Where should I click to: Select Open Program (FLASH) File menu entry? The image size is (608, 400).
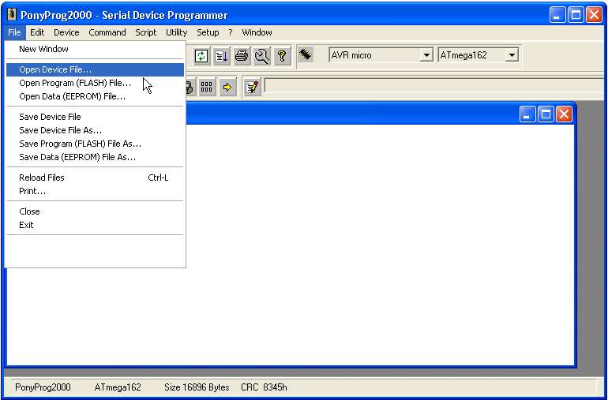(75, 83)
